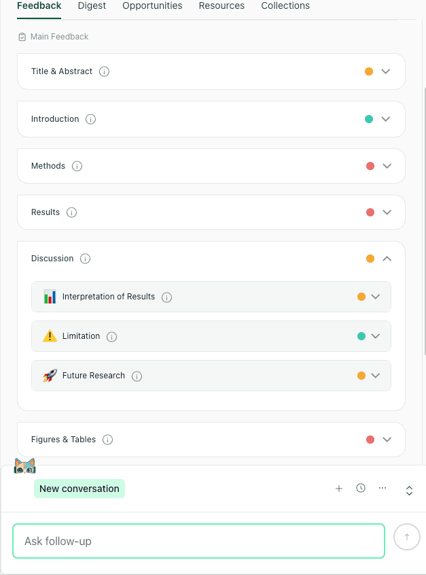Screen dimensions: 426x575
Task: Click inside the Ask follow-up input field
Action: (x=198, y=540)
